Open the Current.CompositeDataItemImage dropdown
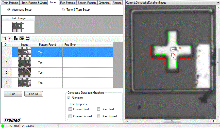This screenshot has height=128, width=220. (217, 2)
